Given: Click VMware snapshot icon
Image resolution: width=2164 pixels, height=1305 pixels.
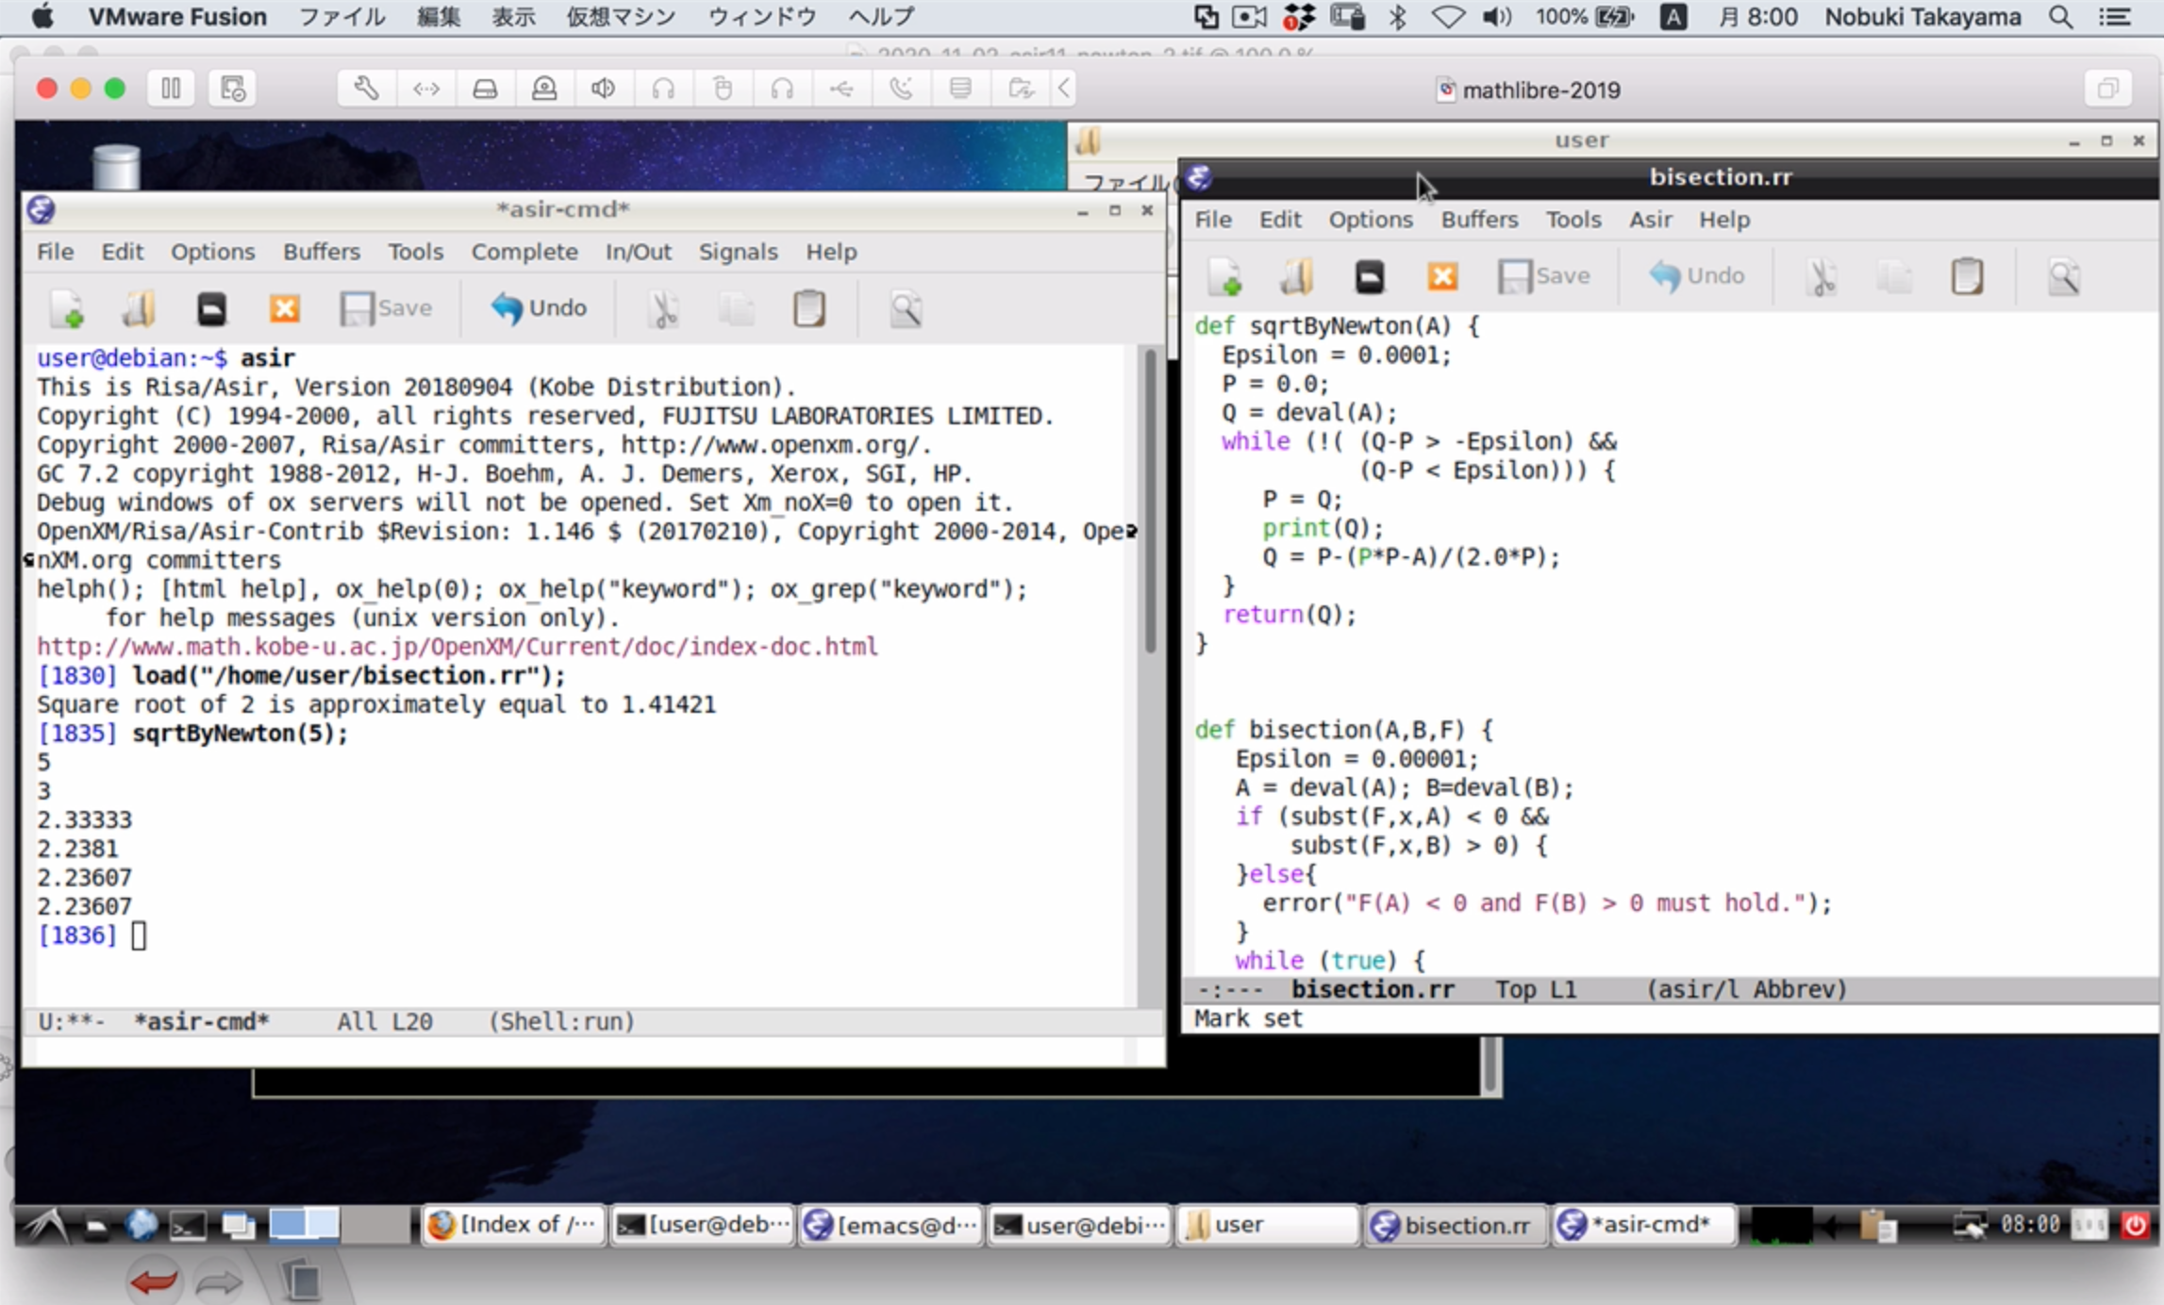Looking at the screenshot, I should (232, 89).
